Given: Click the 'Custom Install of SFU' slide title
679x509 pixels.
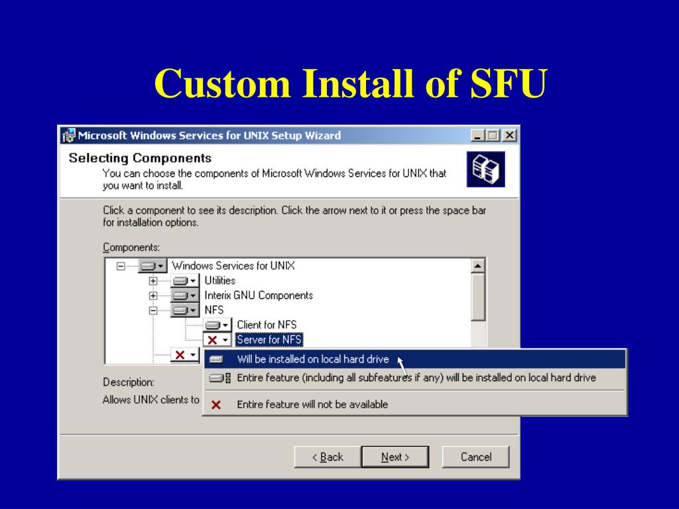Looking at the screenshot, I should pos(351,83).
